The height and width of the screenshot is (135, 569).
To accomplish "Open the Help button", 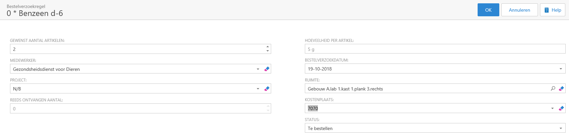I will [x=553, y=10].
